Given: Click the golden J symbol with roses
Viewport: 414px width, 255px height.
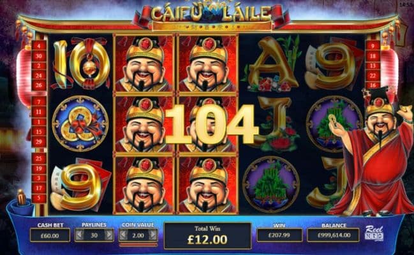Looking at the screenshot, I should tap(276, 123).
